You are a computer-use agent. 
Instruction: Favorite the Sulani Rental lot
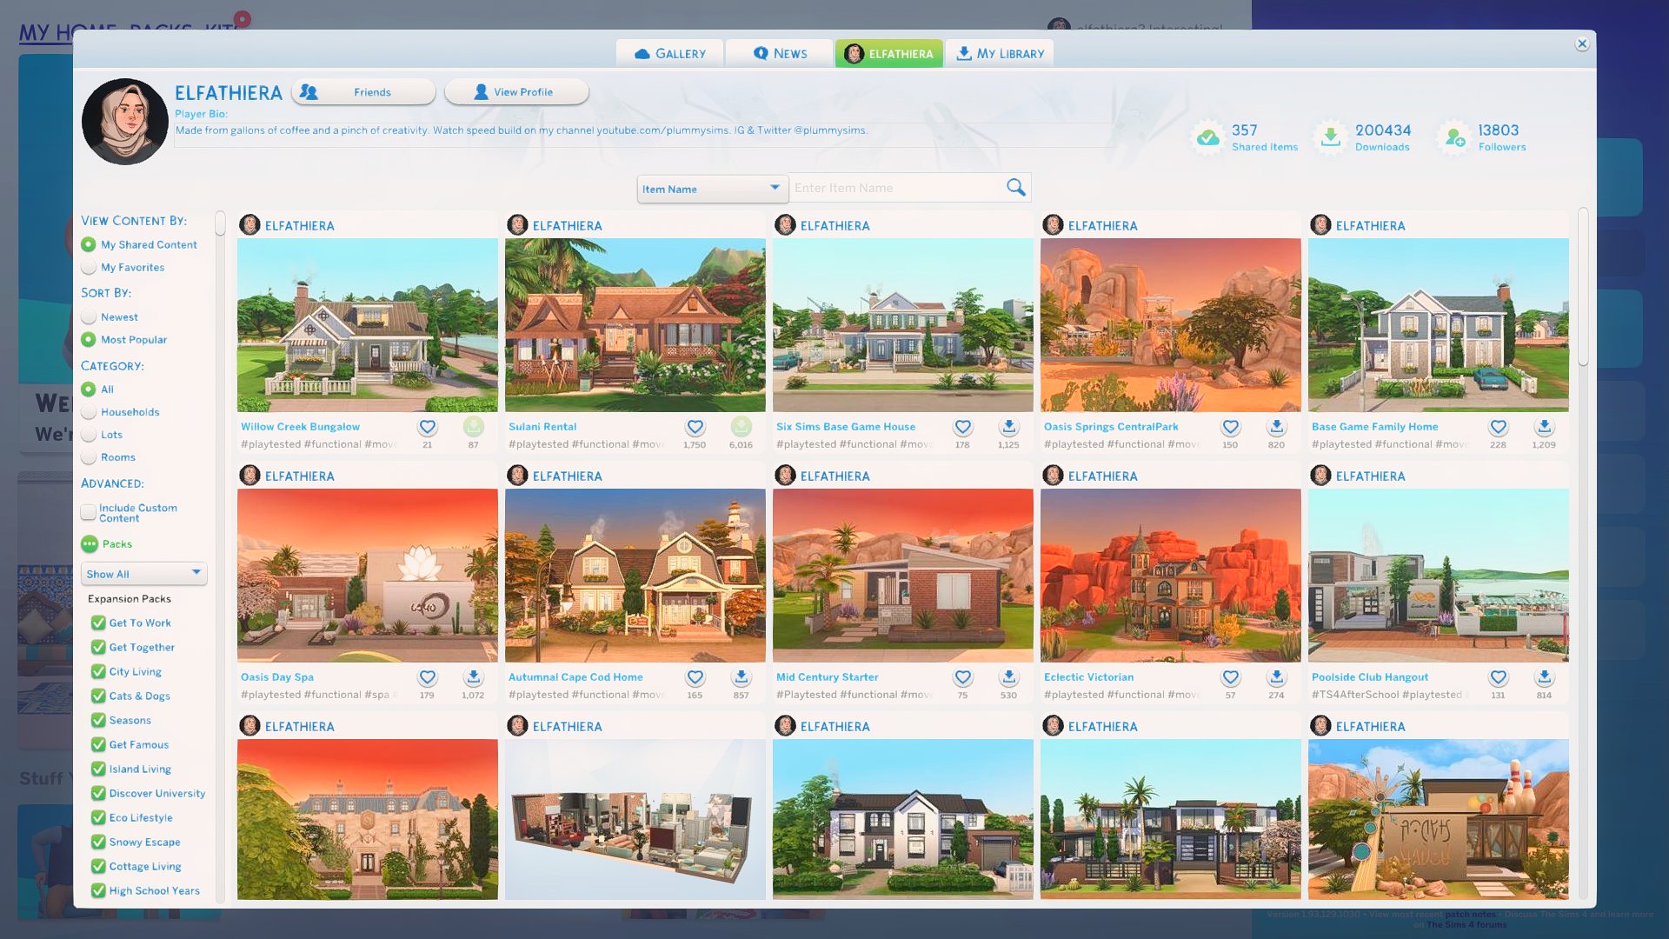coord(695,427)
